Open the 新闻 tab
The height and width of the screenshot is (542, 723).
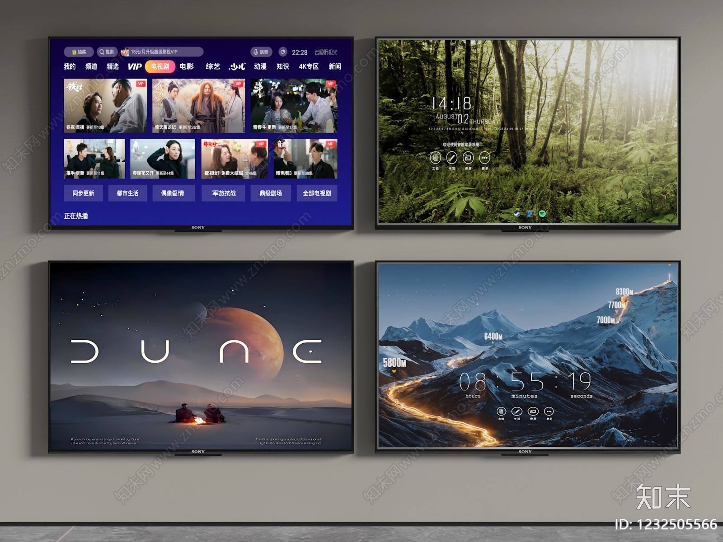[x=335, y=66]
